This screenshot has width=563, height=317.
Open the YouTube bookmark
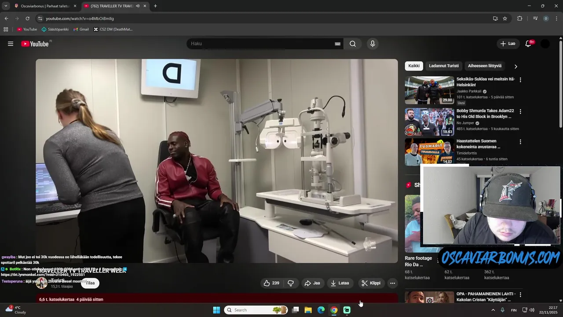[27, 29]
